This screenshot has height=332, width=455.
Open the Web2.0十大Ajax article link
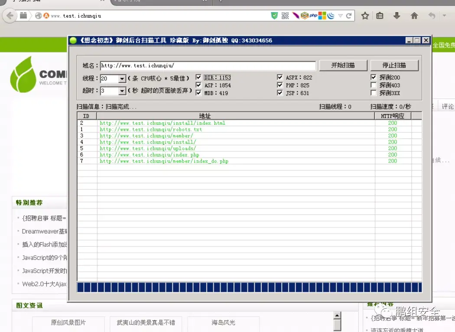(x=44, y=284)
